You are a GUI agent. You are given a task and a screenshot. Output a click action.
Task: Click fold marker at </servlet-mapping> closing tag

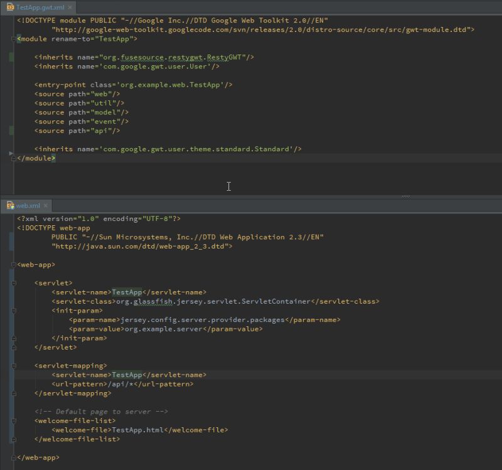coord(13,393)
